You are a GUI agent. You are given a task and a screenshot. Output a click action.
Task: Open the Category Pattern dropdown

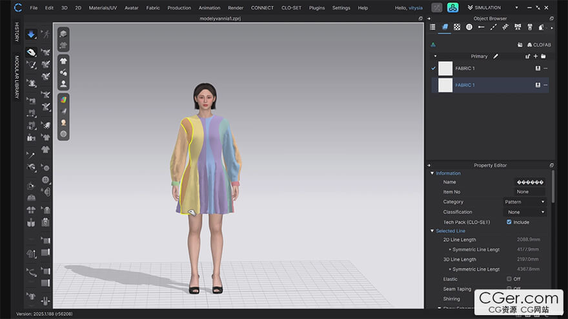[525, 202]
